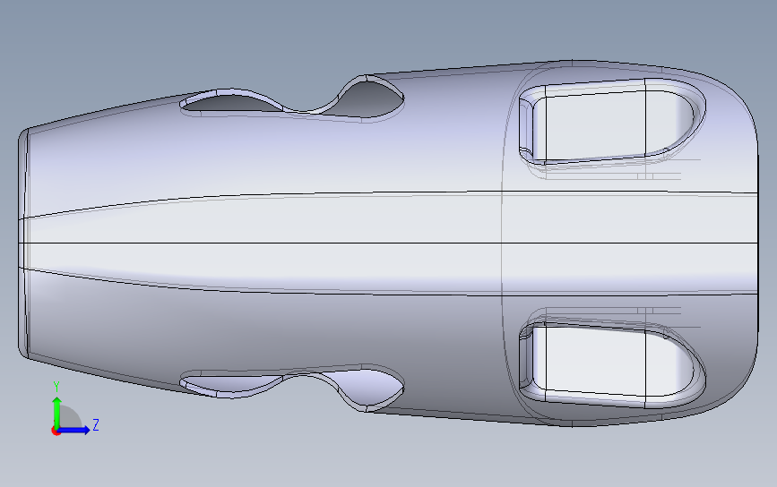Click the green Y axis arrow

[56, 412]
